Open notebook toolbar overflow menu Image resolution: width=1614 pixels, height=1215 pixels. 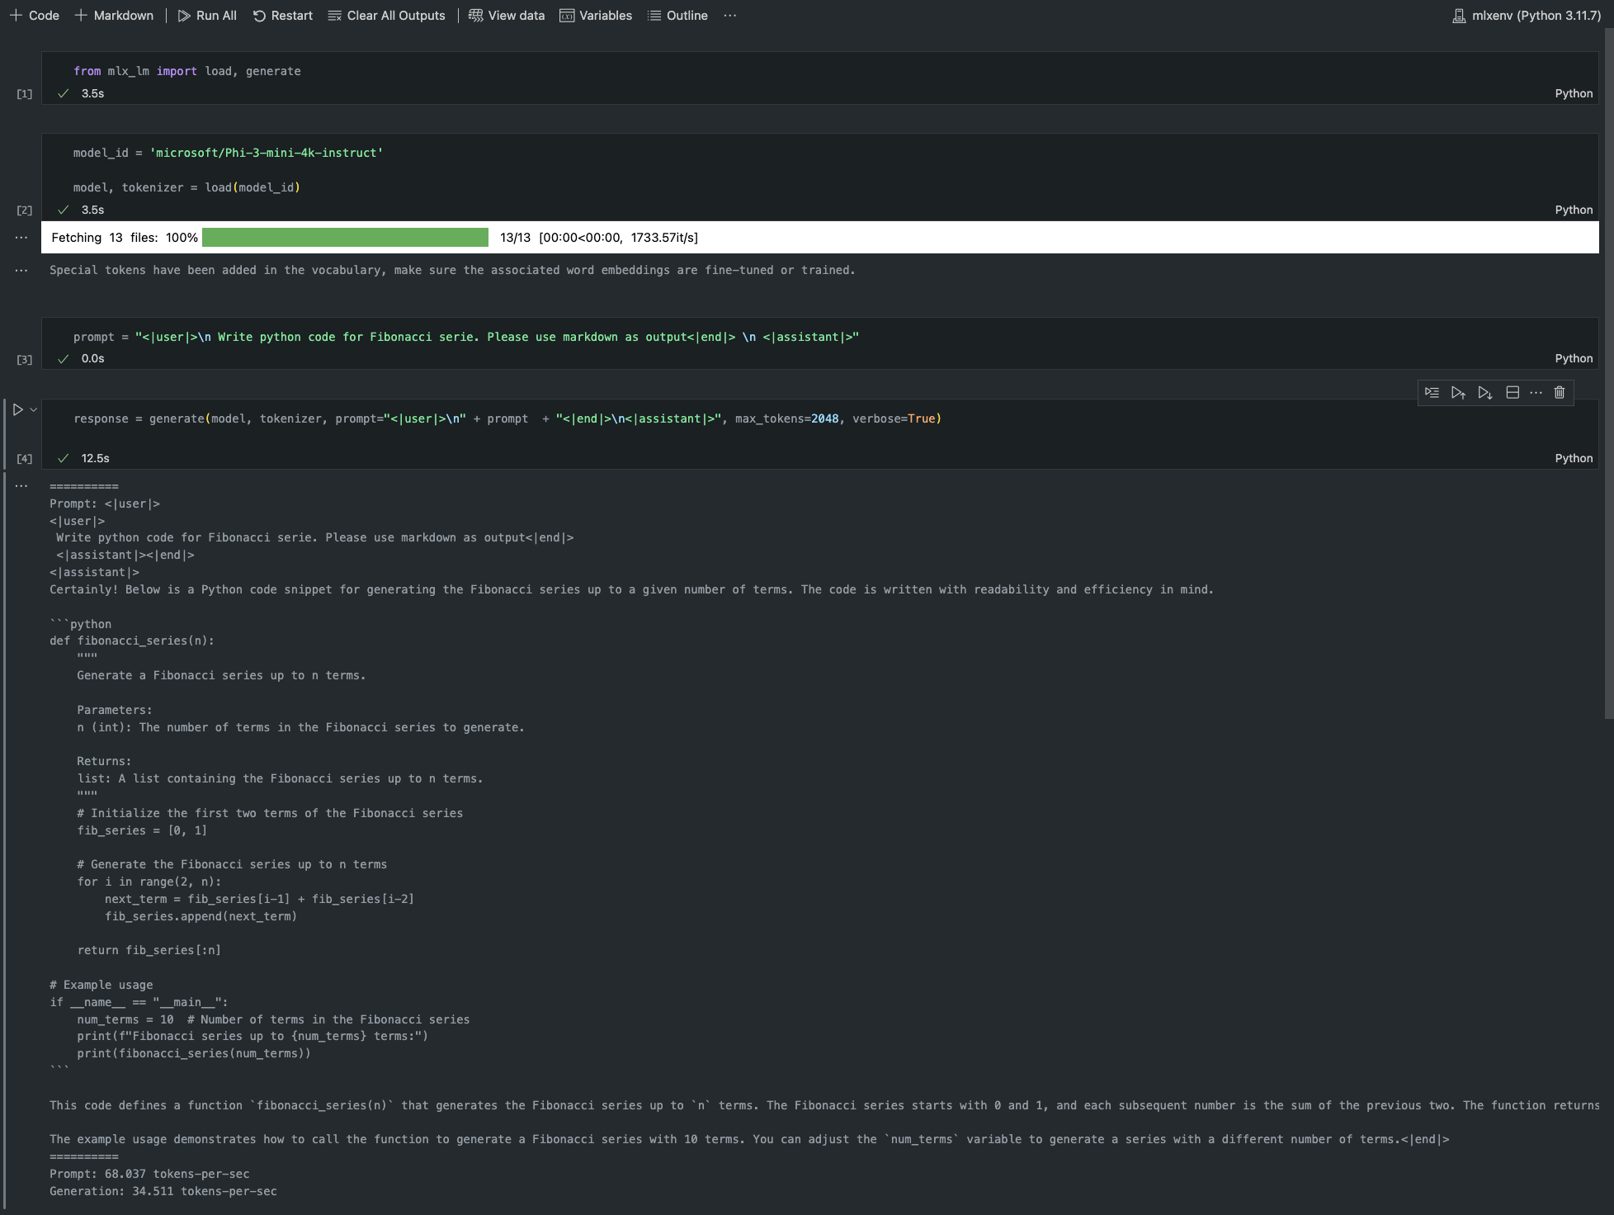pos(730,16)
